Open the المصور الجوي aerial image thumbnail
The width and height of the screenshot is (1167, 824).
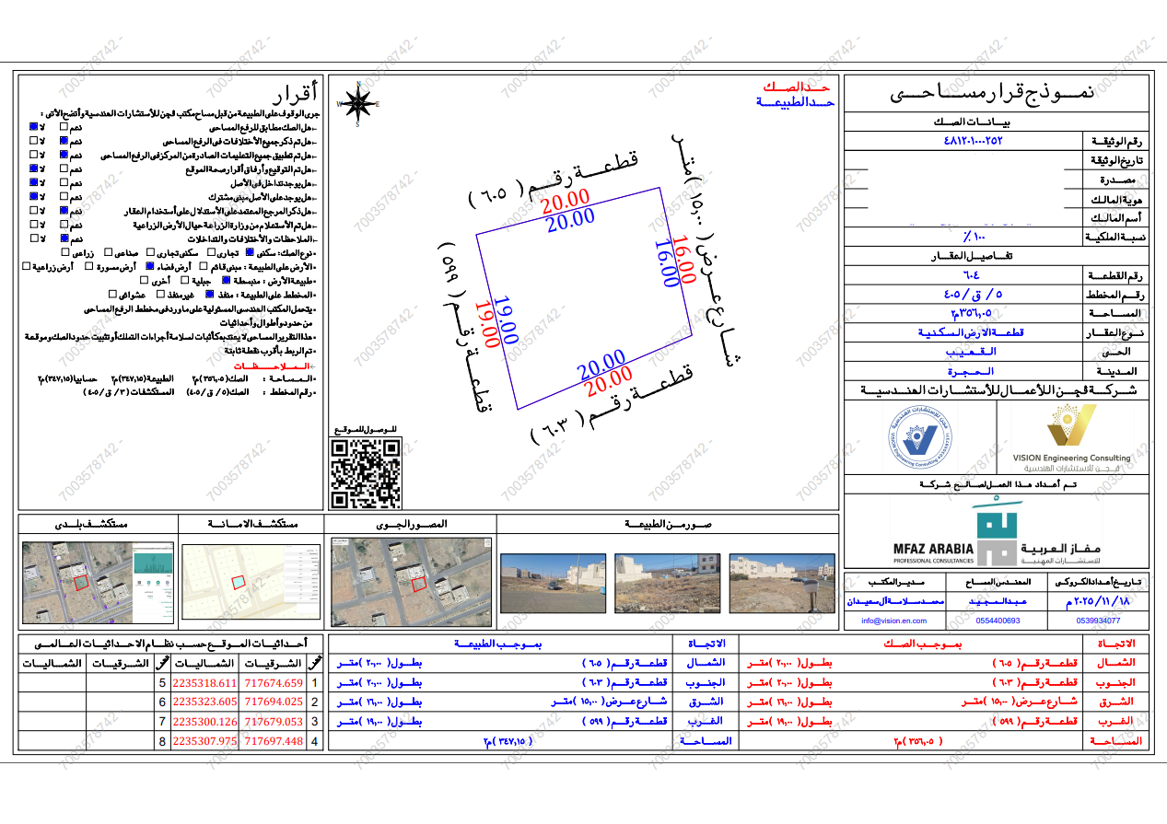point(411,582)
